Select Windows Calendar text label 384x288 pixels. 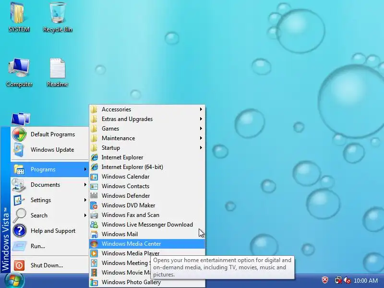pyautogui.click(x=125, y=177)
